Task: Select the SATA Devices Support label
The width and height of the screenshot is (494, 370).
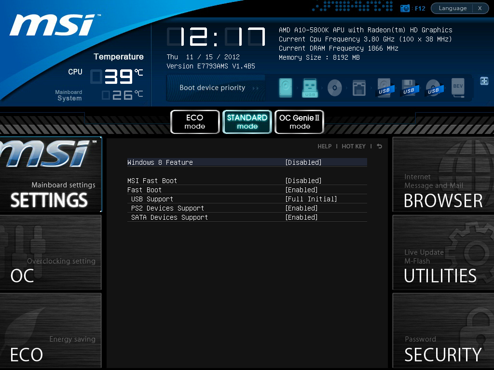Action: click(x=169, y=217)
